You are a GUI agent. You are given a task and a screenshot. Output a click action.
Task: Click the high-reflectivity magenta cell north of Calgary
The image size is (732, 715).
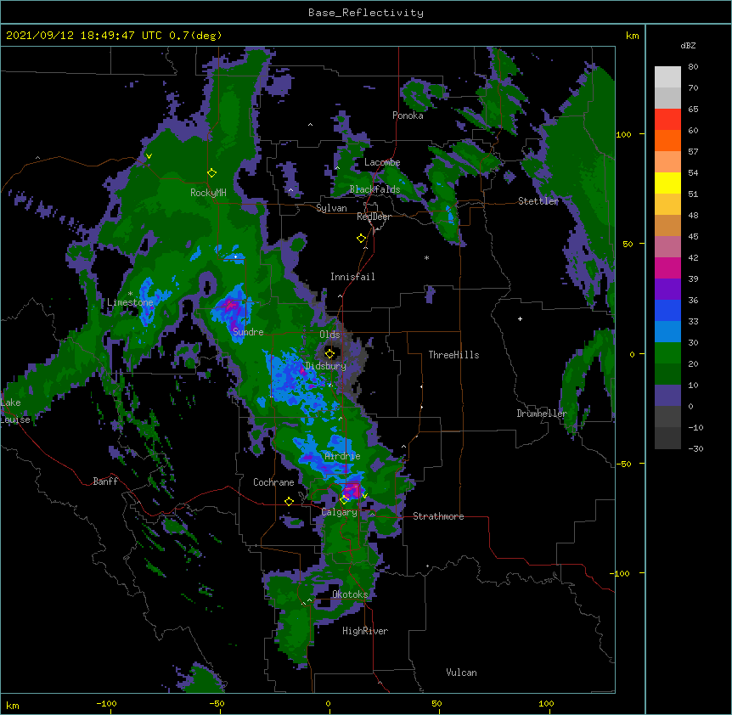pos(352,491)
